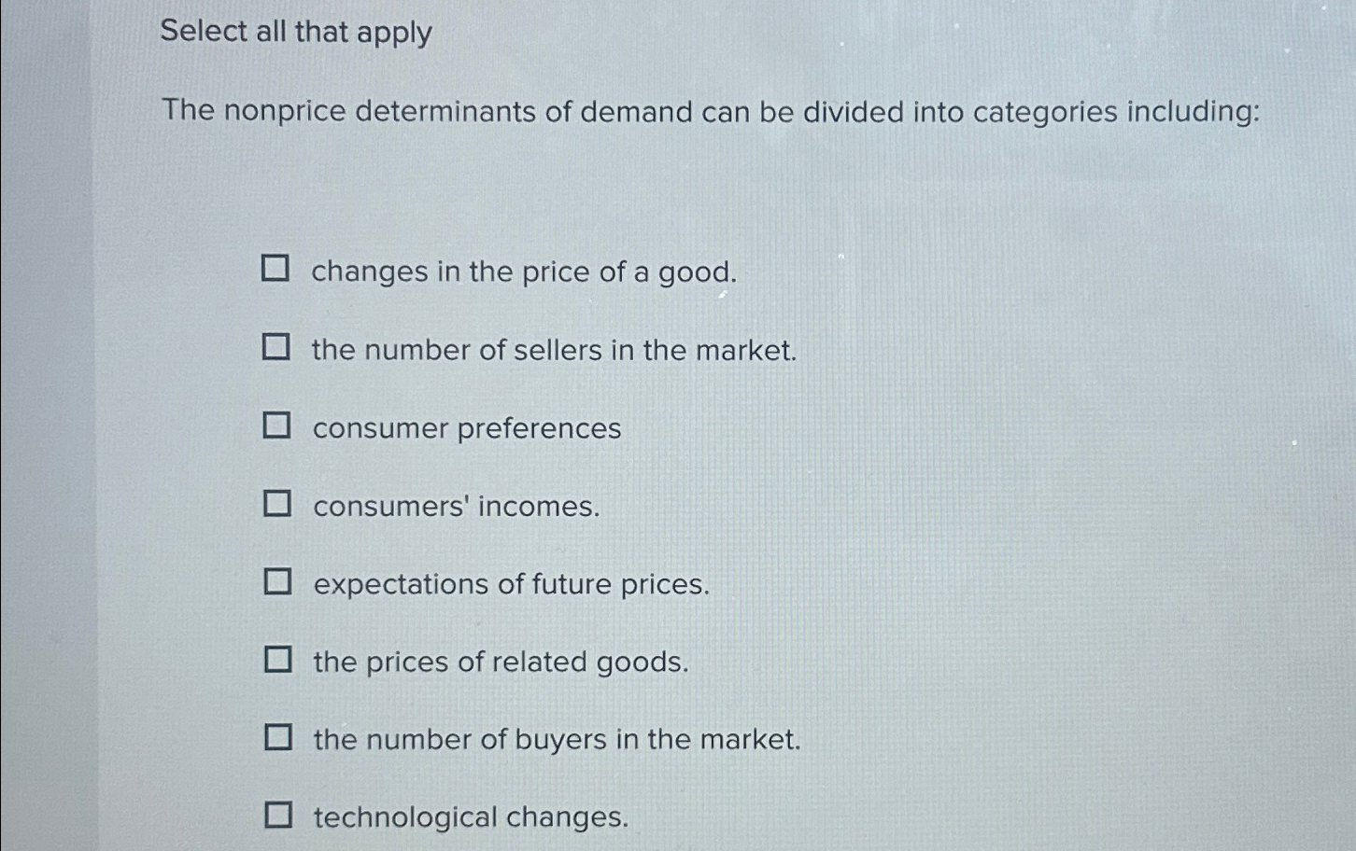Click the 'the prices of related goods' label
Image resolution: width=1356 pixels, height=851 pixels.
[x=501, y=663]
